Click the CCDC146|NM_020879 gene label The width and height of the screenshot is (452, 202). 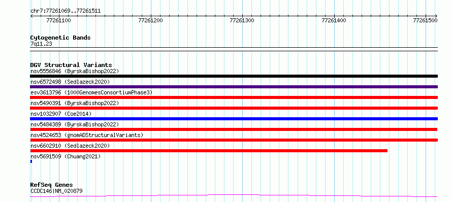(56, 191)
